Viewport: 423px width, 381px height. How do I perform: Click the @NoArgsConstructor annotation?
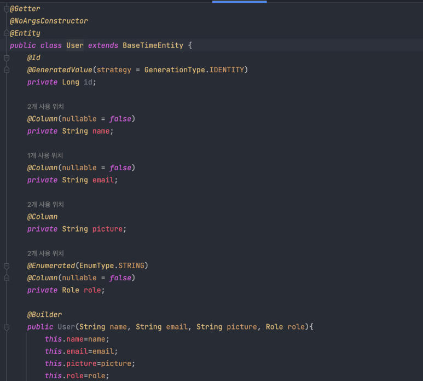49,21
